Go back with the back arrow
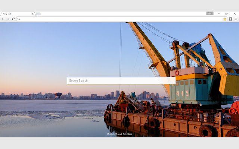 pyautogui.click(x=3, y=19)
